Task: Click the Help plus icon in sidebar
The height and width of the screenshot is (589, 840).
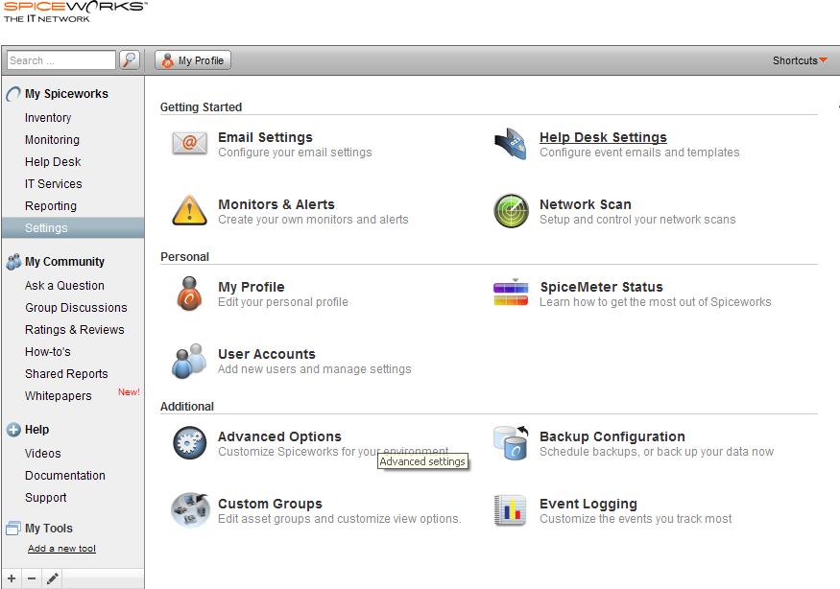Action: pyautogui.click(x=13, y=430)
